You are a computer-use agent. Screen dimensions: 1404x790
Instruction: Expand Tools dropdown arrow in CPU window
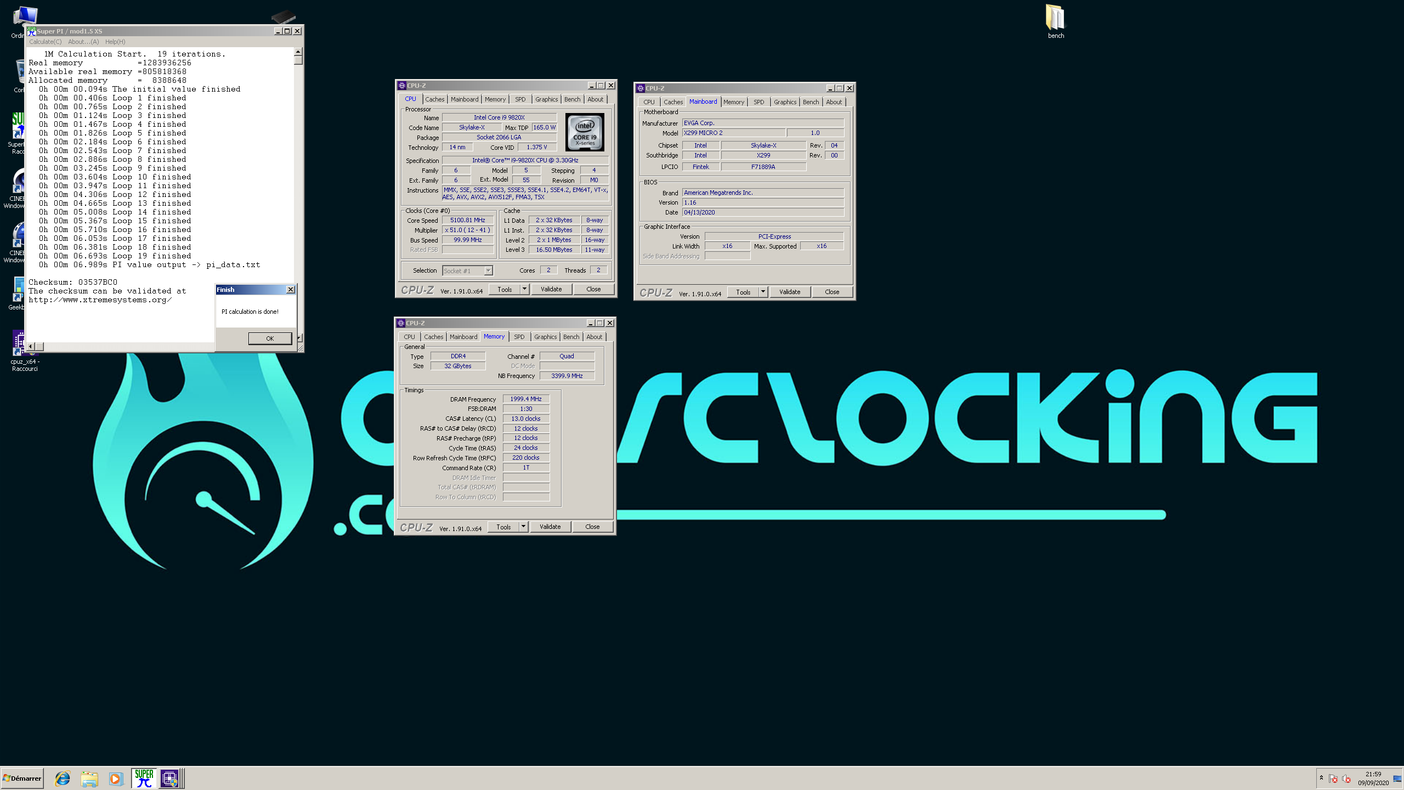pos(524,289)
